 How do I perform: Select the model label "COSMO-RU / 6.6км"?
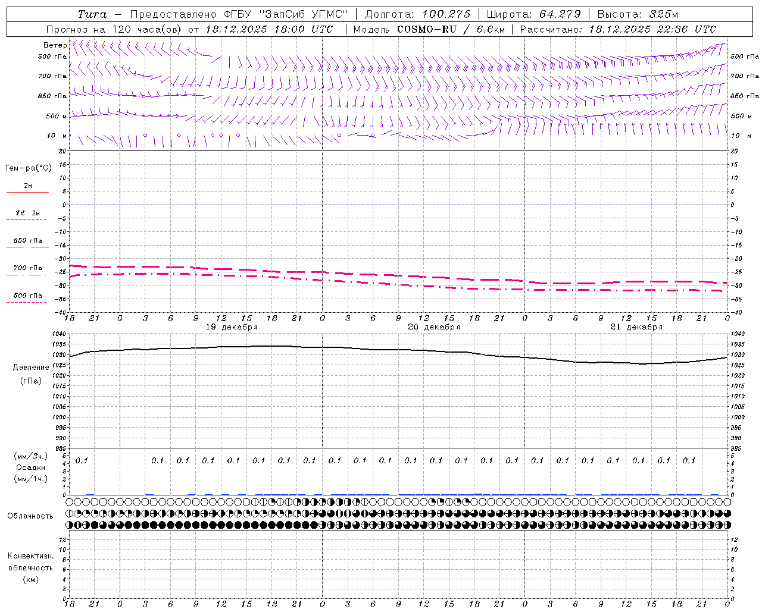(x=451, y=29)
